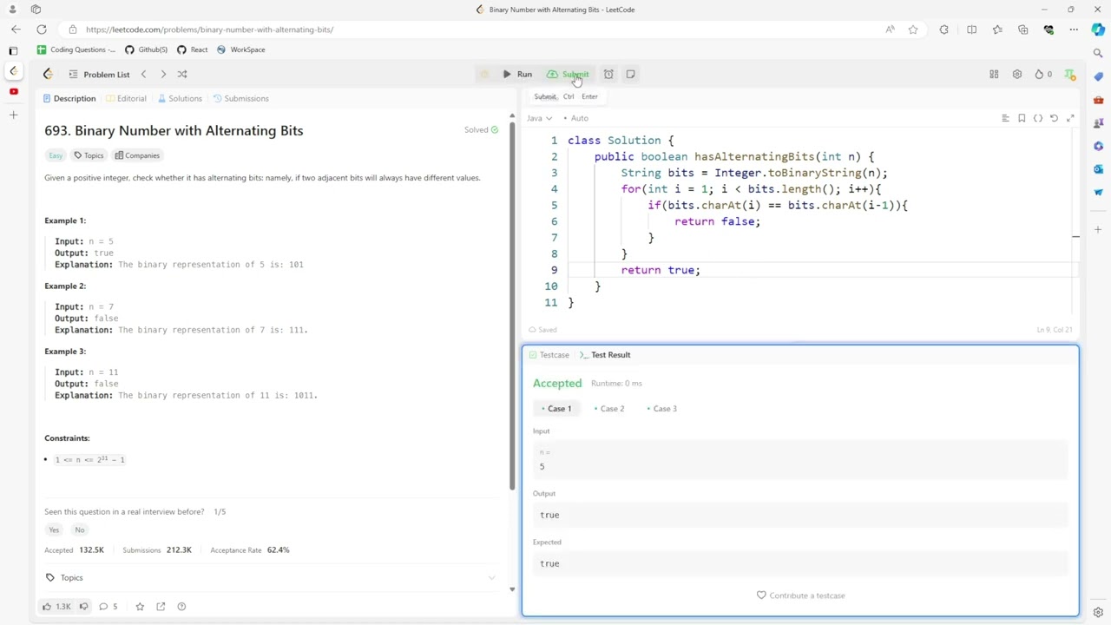Viewport: 1111px width, 625px height.
Task: Switch to the Test Result tab
Action: [605, 354]
